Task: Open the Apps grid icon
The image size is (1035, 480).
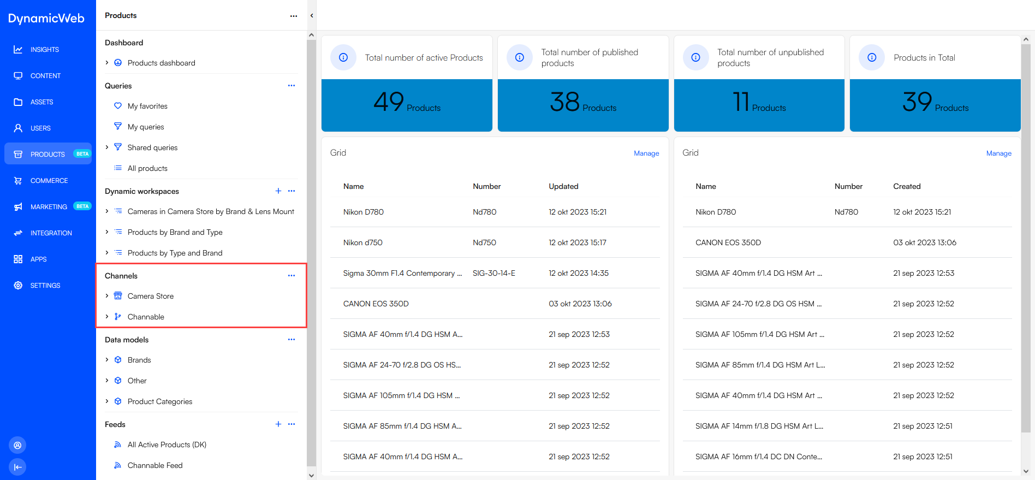Action: (18, 259)
